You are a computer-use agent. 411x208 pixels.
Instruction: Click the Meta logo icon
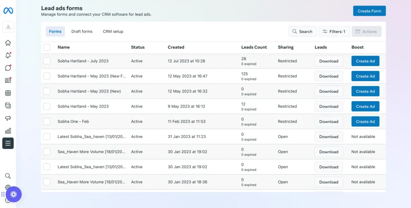[8, 11]
